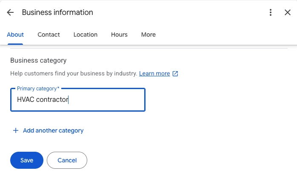
Task: Follow the Learn more link
Action: tap(154, 73)
